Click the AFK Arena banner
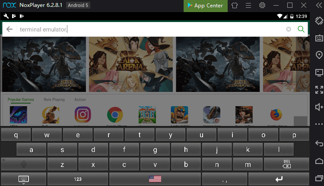 click(x=131, y=64)
